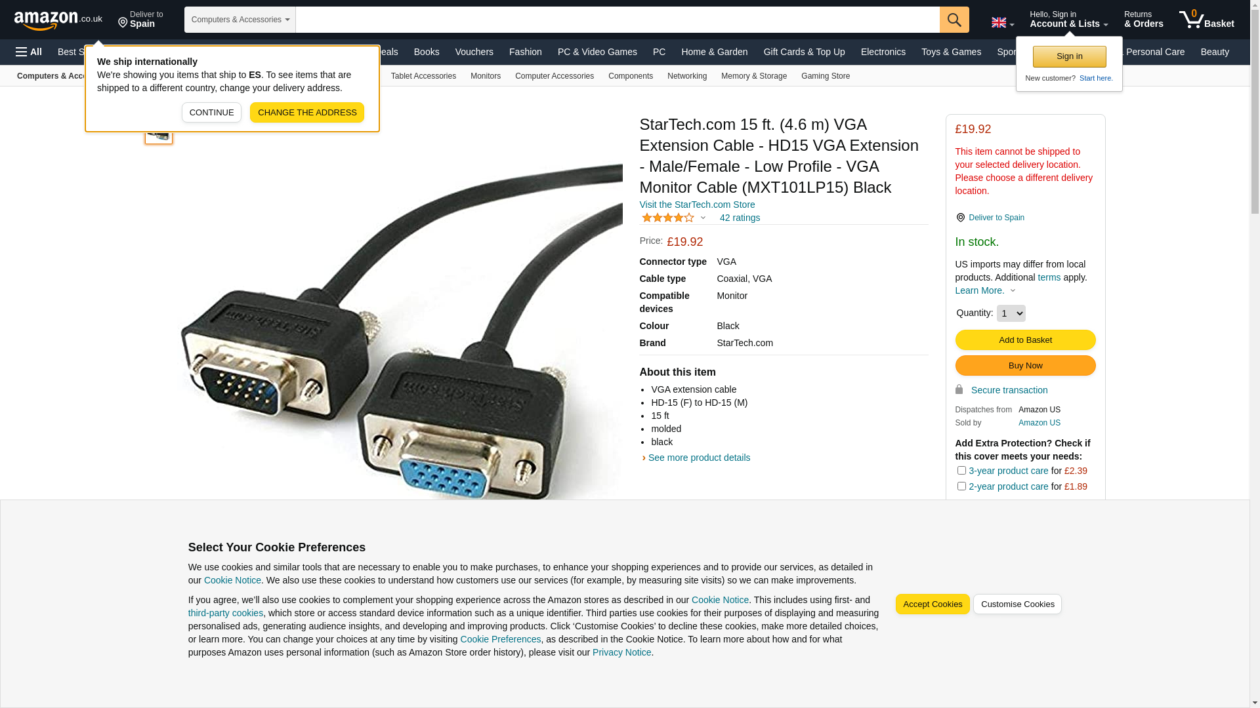1260x708 pixels.
Task: Click the Add to Basket button
Action: [x=1025, y=340]
